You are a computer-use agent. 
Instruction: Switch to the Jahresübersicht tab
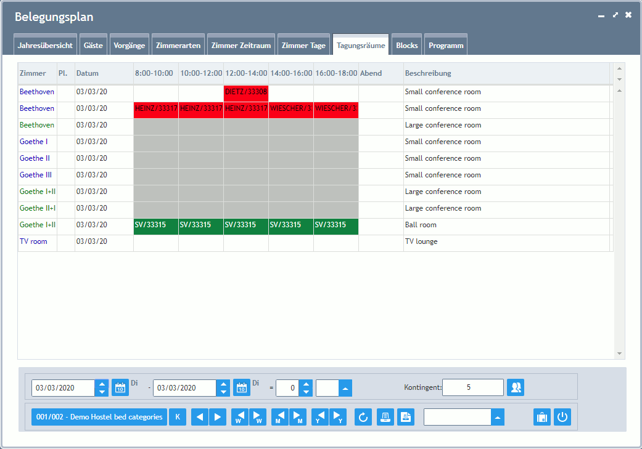45,45
